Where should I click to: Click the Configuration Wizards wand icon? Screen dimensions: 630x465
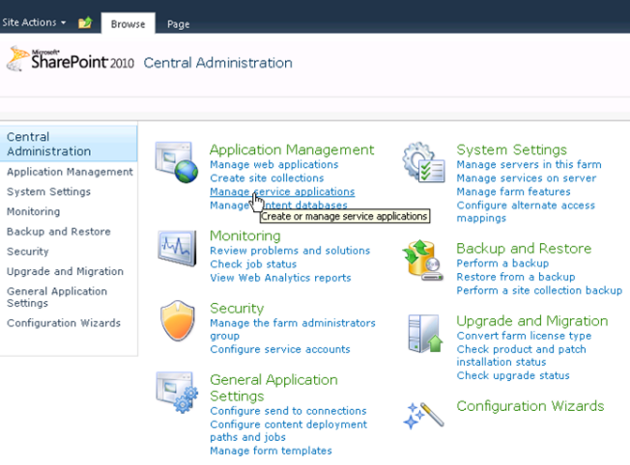[x=423, y=414]
